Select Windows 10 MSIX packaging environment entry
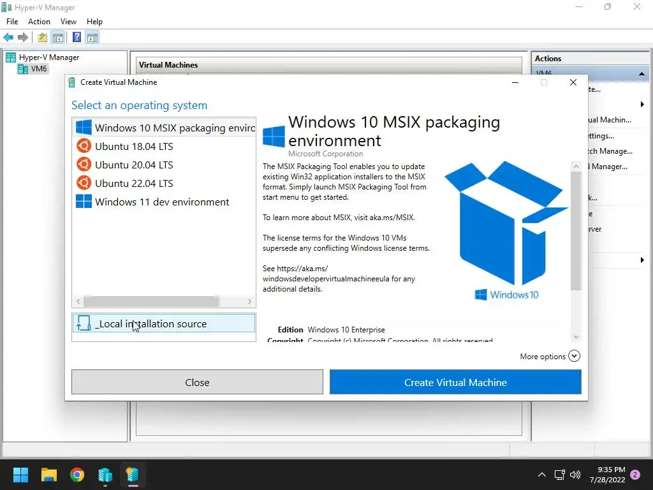This screenshot has width=653, height=490. (164, 128)
